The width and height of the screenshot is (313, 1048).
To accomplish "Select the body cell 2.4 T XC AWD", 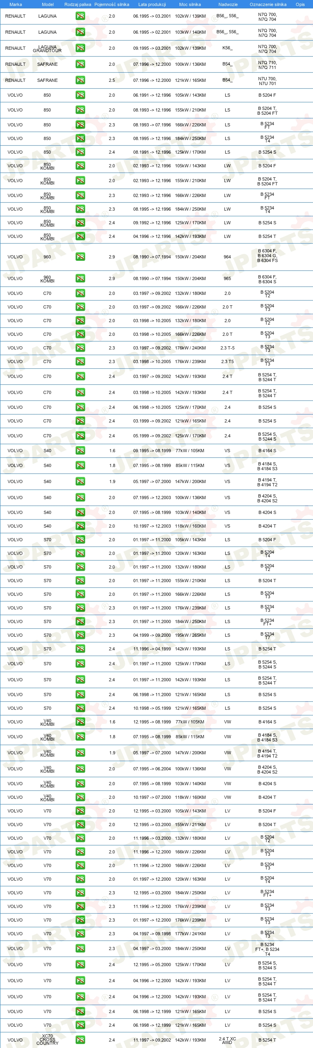I will click(227, 1041).
